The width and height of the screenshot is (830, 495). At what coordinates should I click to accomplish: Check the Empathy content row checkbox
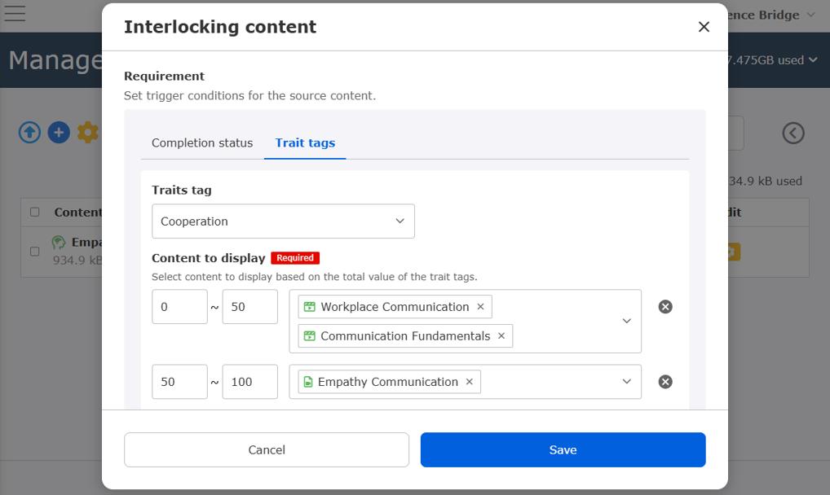(35, 252)
